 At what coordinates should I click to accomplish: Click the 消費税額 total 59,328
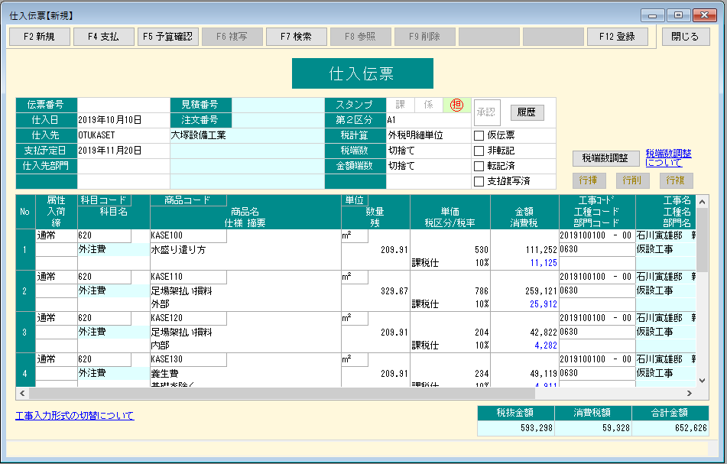tap(593, 428)
